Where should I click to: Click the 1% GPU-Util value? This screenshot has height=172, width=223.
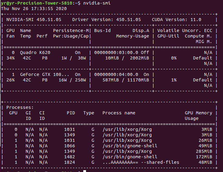174,80
